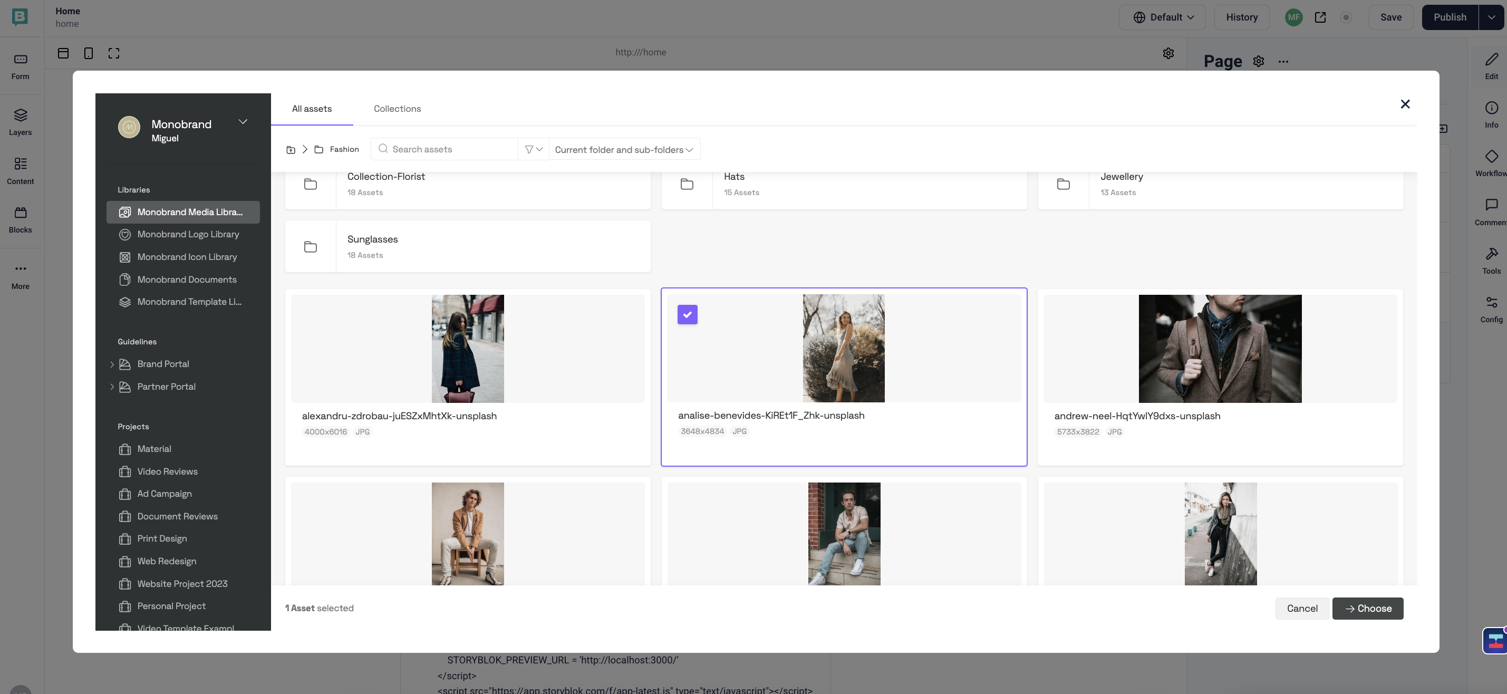Open the Document Reviews project

click(183, 517)
